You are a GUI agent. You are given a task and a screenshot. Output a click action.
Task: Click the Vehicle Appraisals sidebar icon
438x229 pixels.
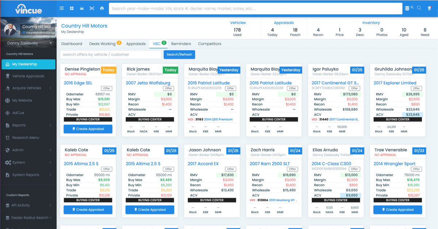(7, 76)
